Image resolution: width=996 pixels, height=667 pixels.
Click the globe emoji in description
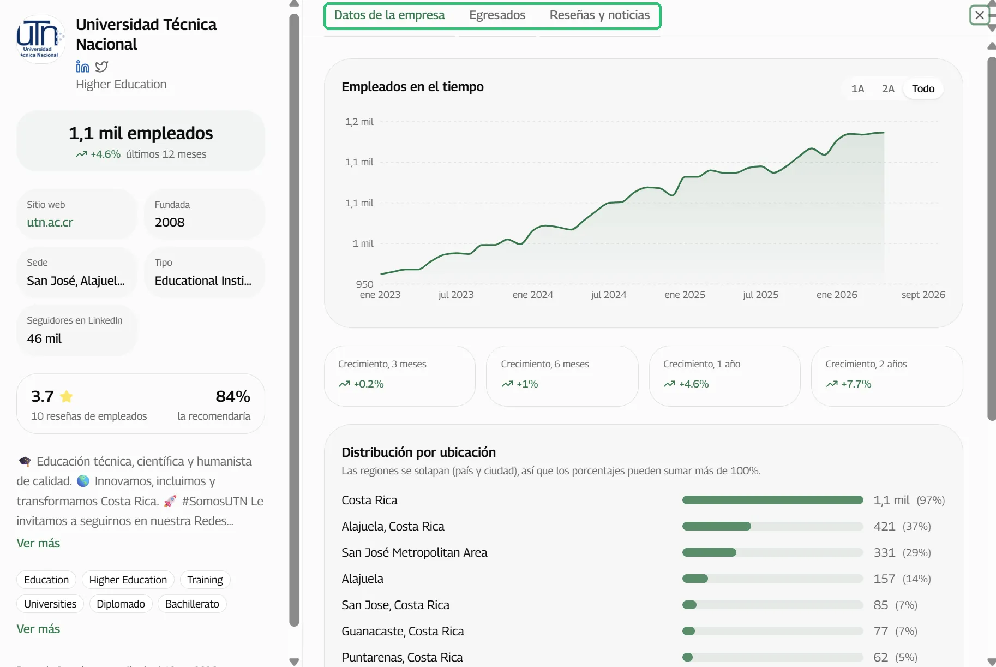tap(83, 481)
